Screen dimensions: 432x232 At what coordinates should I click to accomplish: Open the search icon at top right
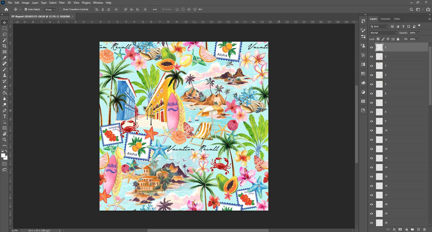tap(411, 9)
